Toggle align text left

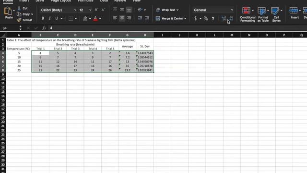pos(115,18)
